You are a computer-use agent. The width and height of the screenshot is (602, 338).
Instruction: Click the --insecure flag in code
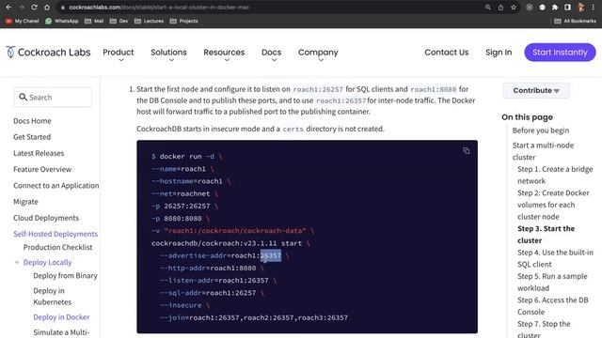pyautogui.click(x=181, y=305)
